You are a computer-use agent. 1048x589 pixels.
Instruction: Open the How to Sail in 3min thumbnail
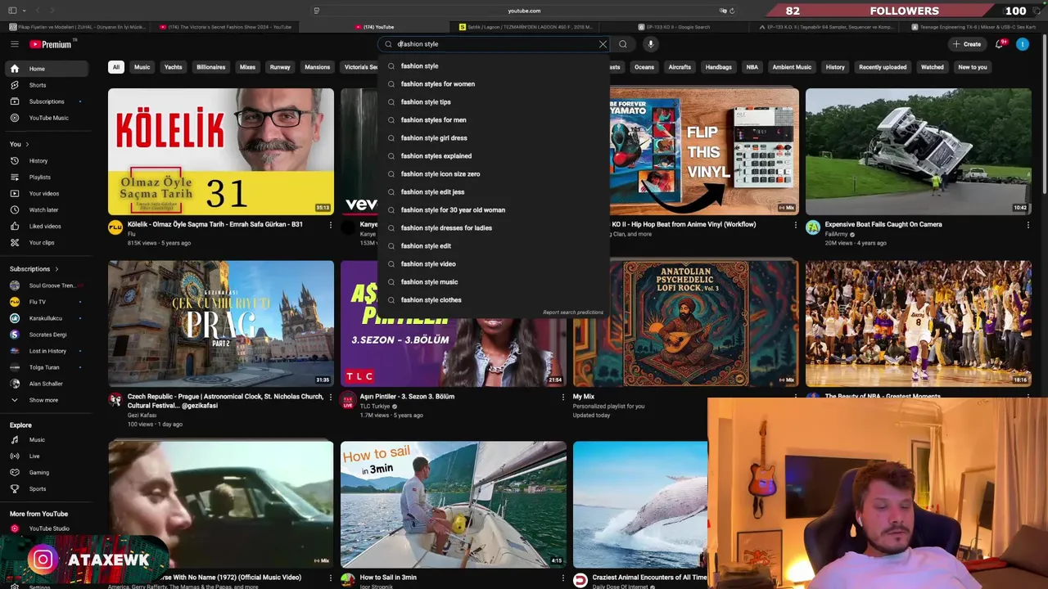pos(454,505)
